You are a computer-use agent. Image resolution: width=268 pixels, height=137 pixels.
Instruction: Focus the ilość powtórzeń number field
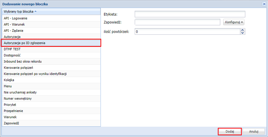187,32
